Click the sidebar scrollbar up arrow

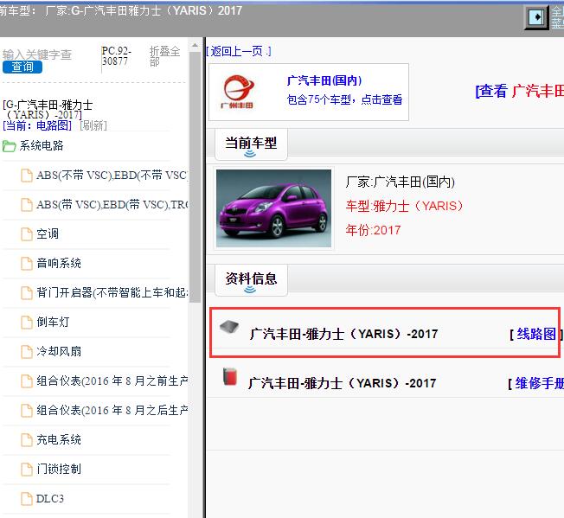(x=195, y=46)
